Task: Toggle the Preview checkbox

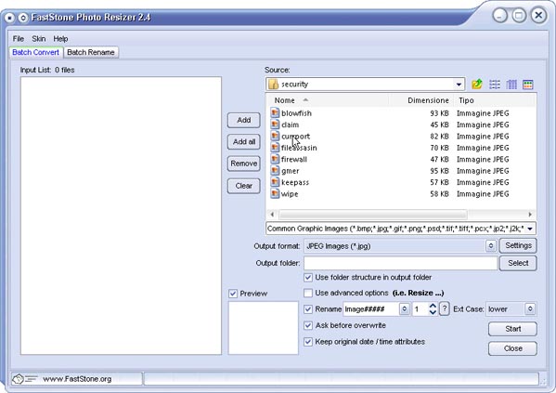Action: [x=233, y=294]
